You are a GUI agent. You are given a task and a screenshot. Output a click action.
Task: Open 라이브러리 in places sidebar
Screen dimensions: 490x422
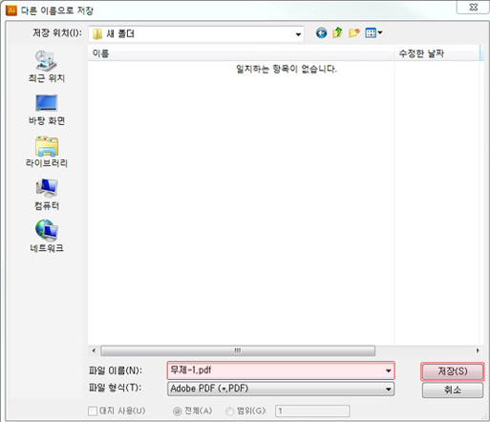(x=47, y=152)
